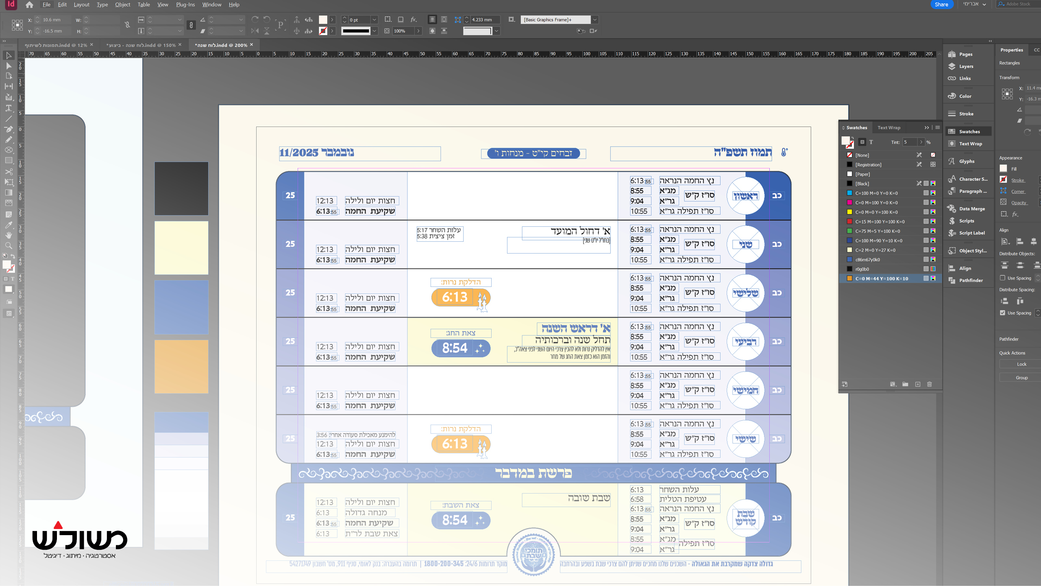Expand the object style dropdown
The height and width of the screenshot is (586, 1041).
tap(595, 20)
